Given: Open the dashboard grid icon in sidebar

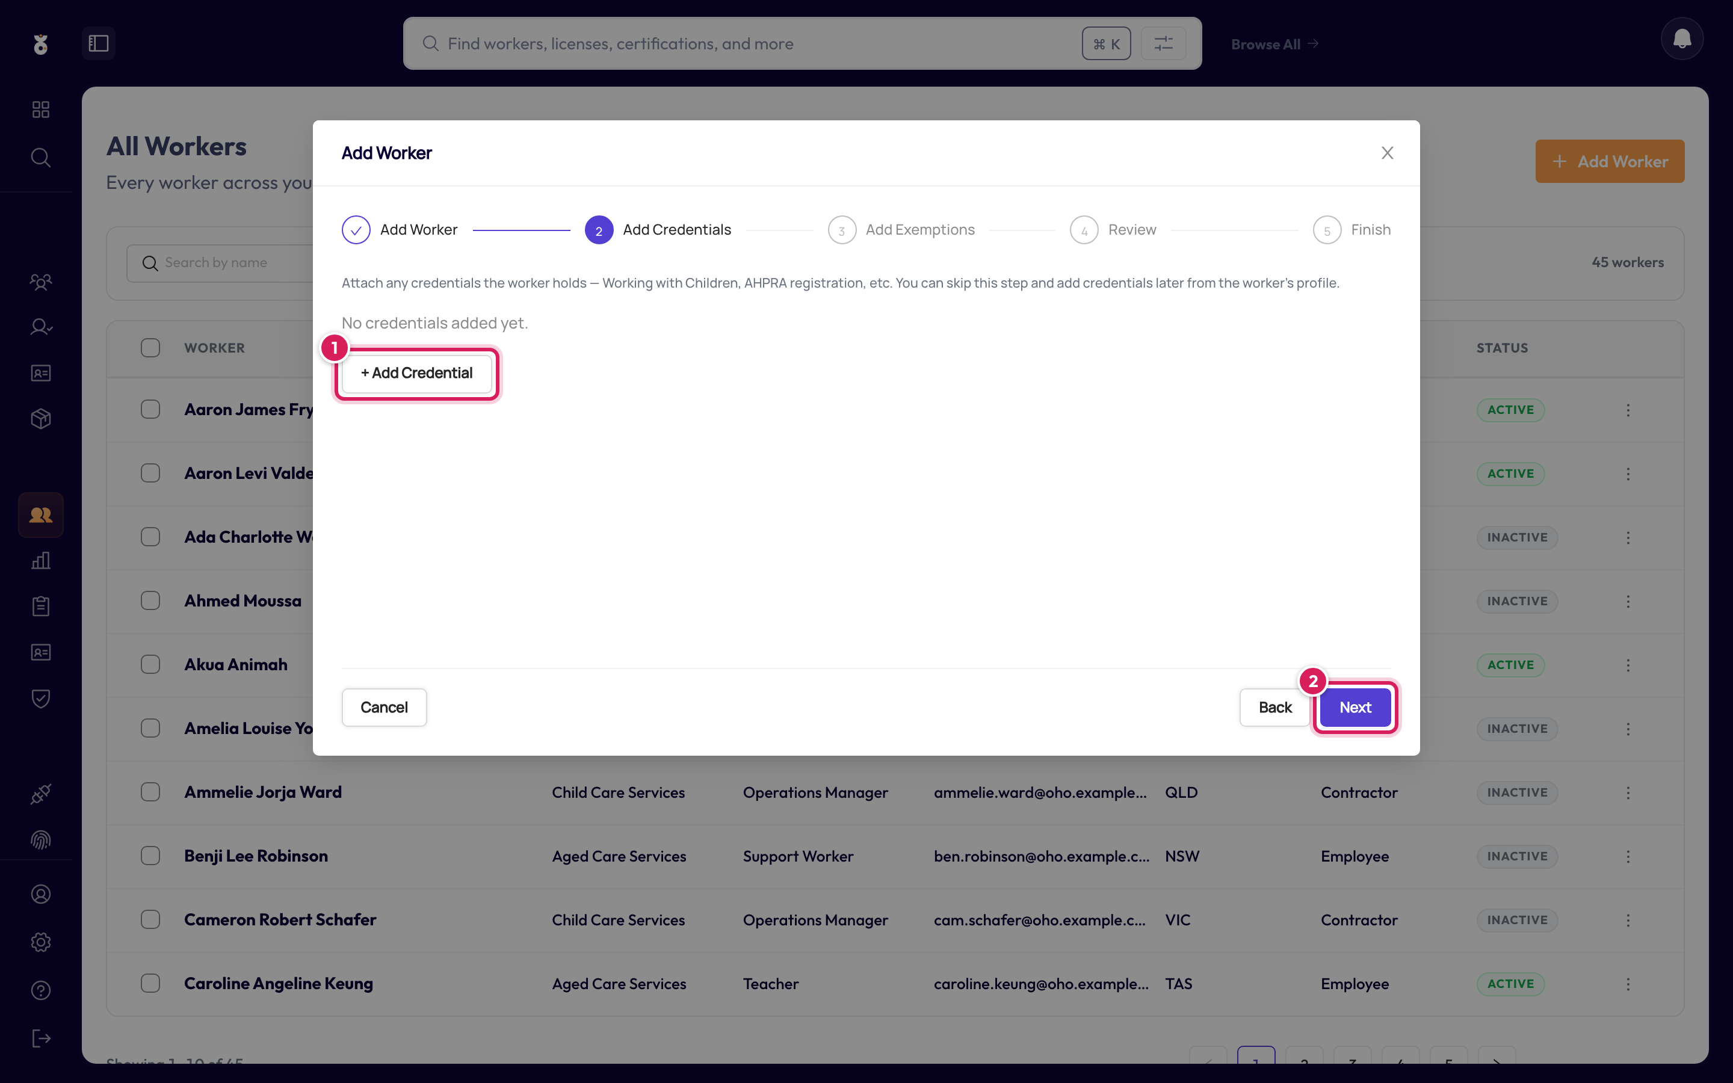Looking at the screenshot, I should tap(41, 110).
